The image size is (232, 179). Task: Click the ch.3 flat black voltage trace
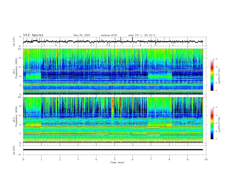[x=113, y=150]
